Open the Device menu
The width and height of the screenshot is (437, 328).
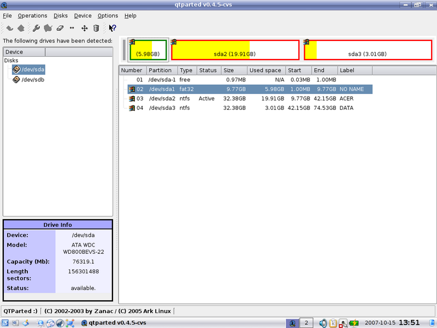tap(82, 16)
